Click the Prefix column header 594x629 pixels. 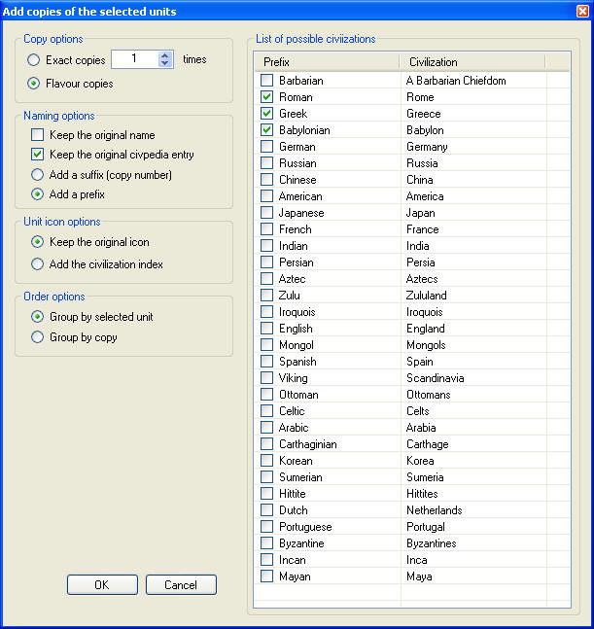pos(328,62)
